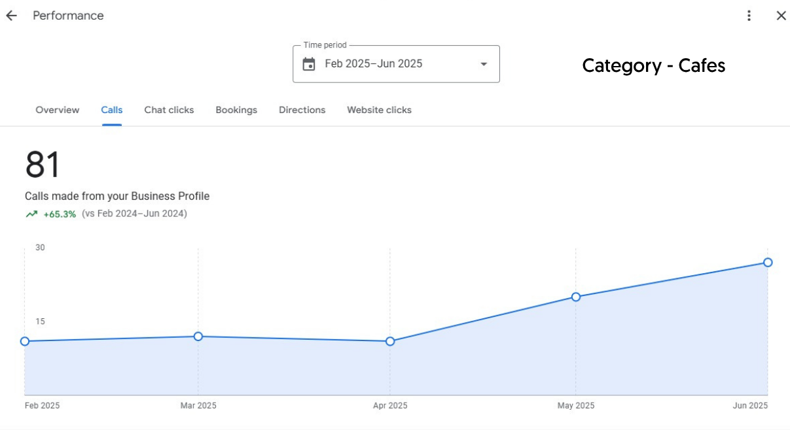
Task: View the Directions tab
Action: coord(302,110)
